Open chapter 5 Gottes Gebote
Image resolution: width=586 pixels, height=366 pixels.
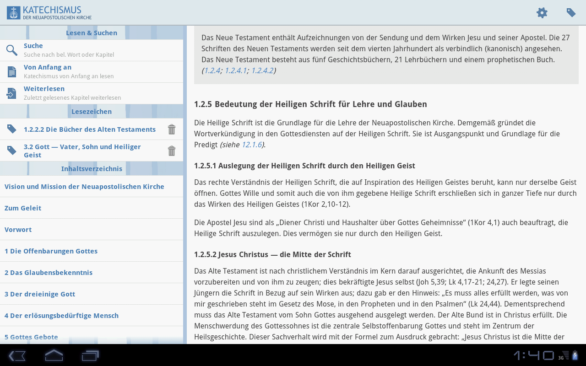point(92,335)
